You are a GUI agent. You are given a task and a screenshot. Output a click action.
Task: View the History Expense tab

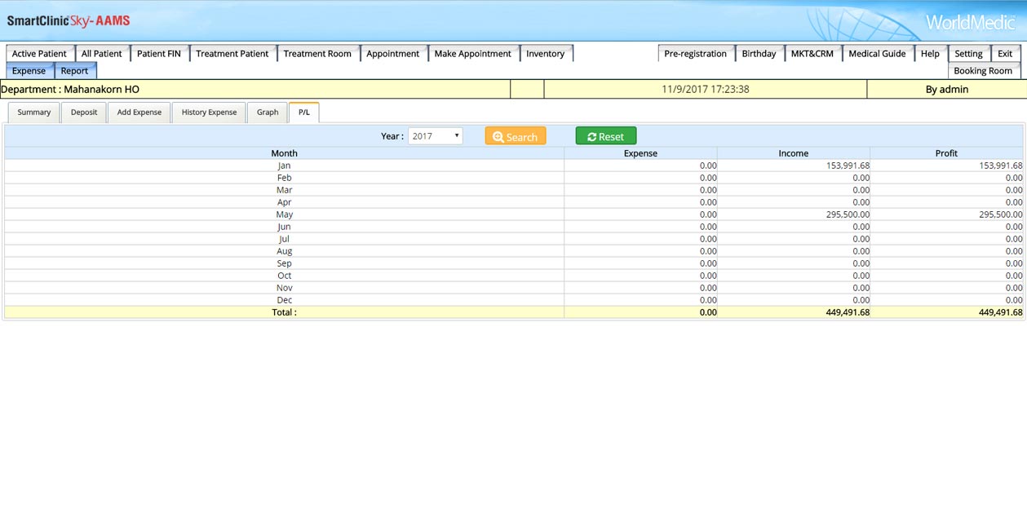209,113
